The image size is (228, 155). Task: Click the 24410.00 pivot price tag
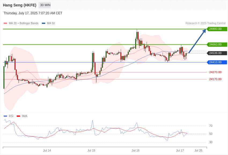[x=217, y=62]
